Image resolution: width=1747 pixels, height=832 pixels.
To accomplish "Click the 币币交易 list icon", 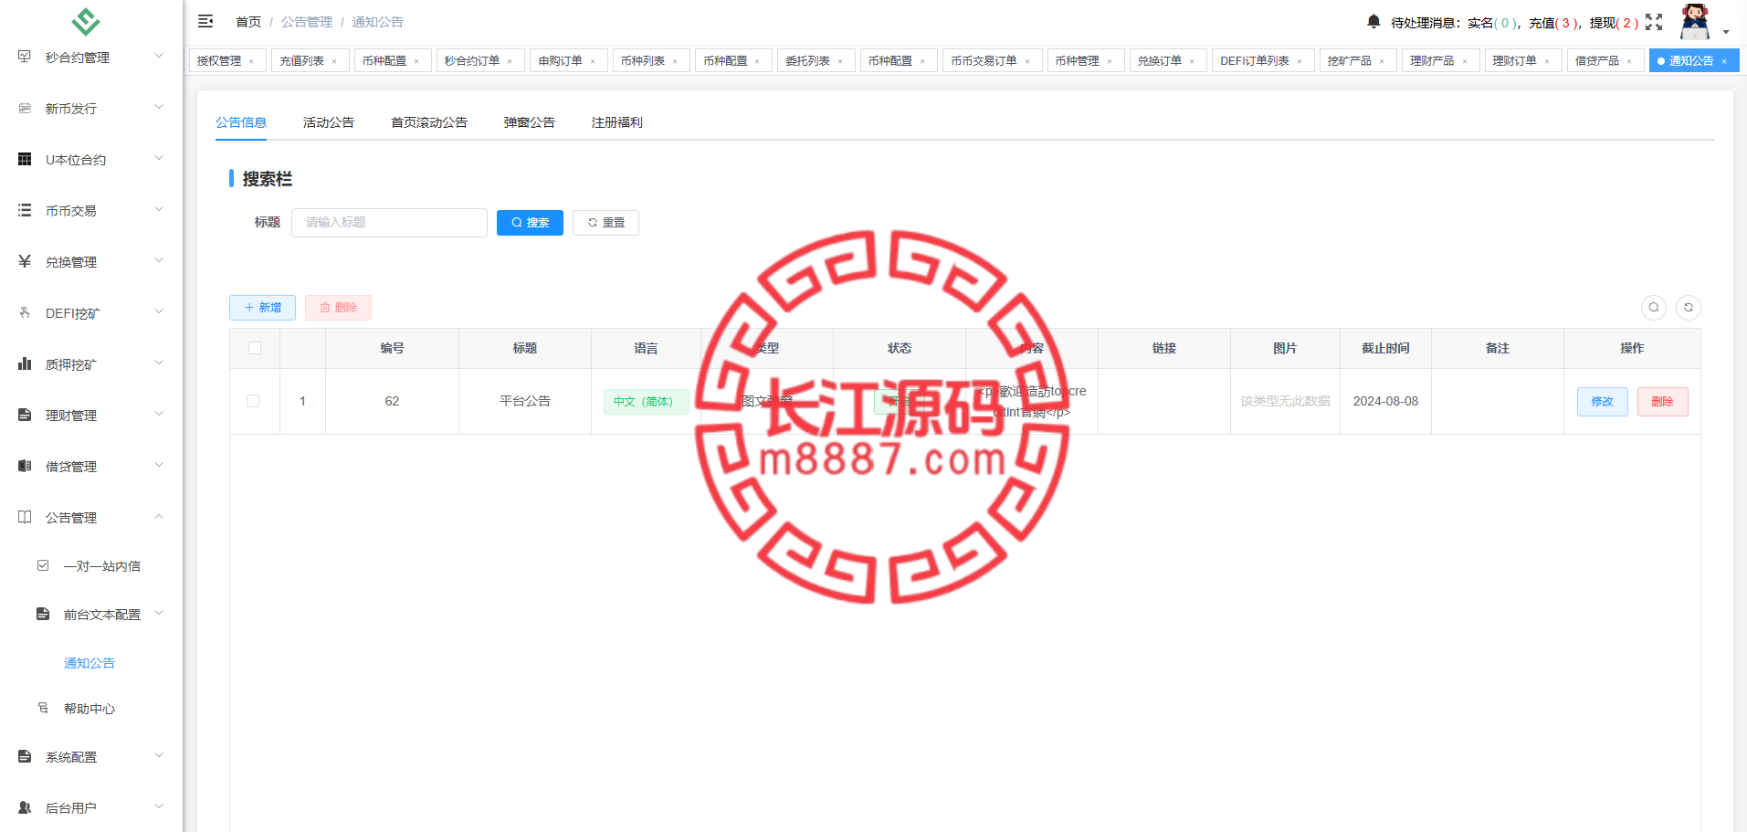I will tap(25, 210).
